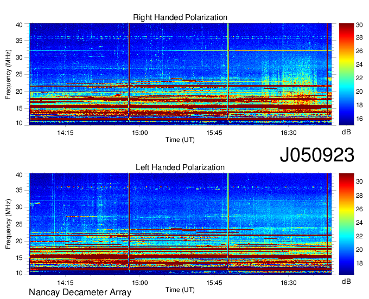Click the Left Handed Polarization plot title
Viewport: 369px width, 299px height.
click(180, 167)
